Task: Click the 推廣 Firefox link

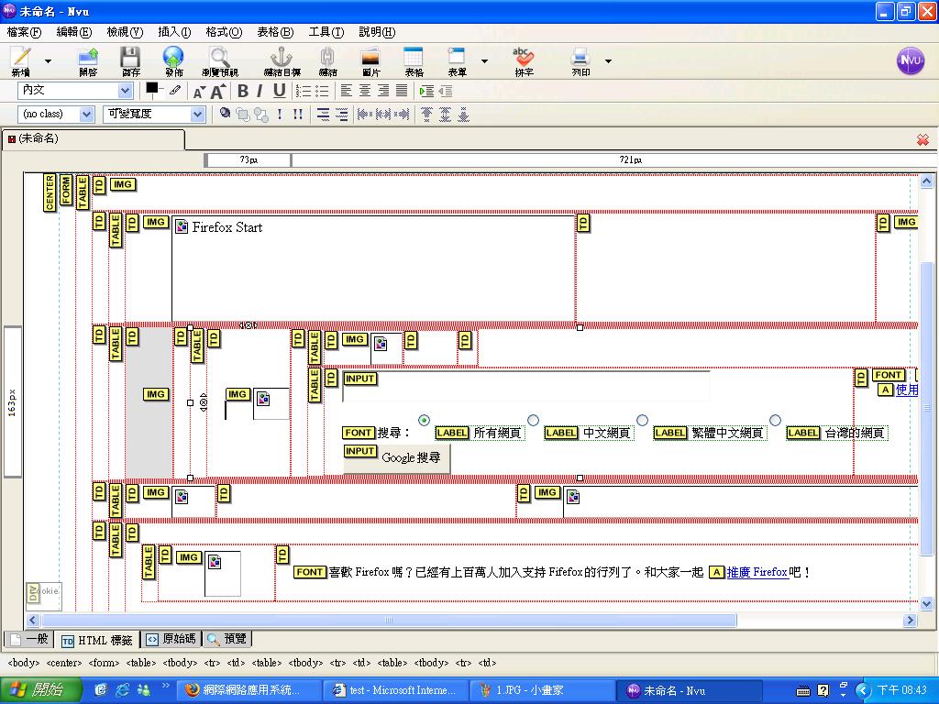Action: pyautogui.click(x=757, y=572)
